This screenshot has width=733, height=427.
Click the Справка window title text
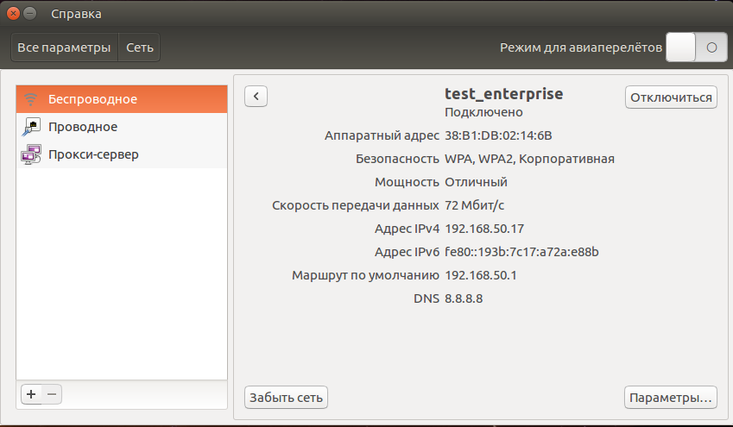tap(76, 14)
